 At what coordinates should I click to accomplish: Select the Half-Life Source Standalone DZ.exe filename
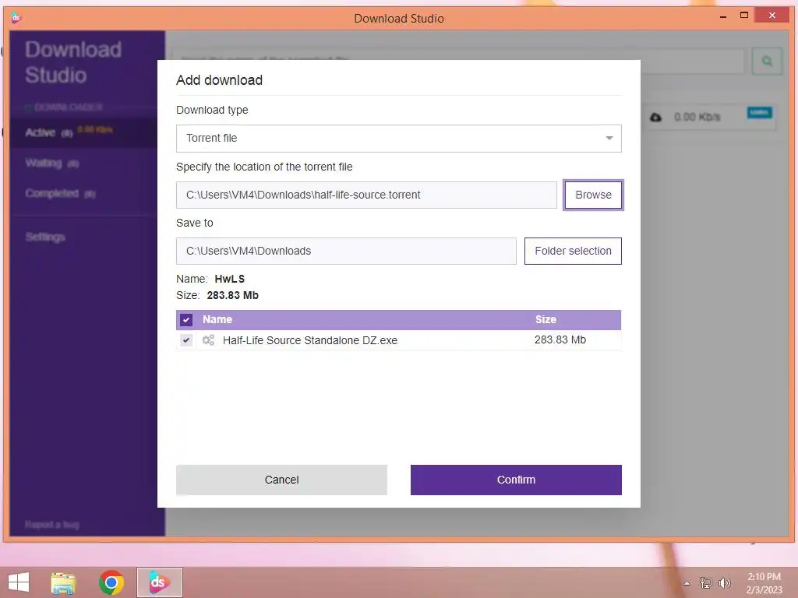310,340
